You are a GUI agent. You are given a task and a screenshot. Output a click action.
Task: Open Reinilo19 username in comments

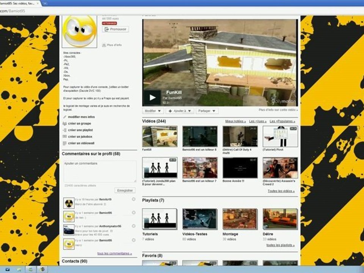(105, 199)
